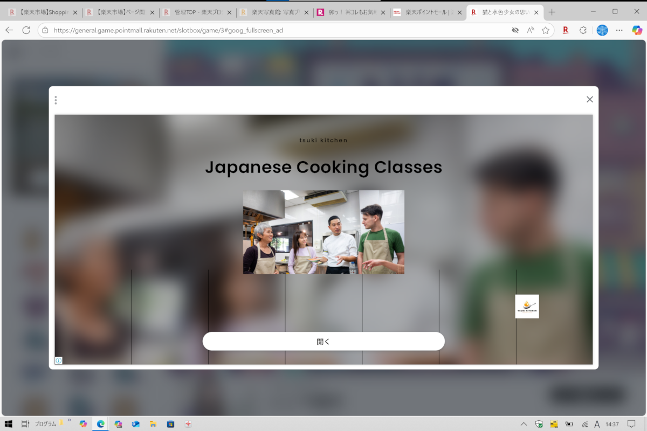Launch Copilot from the taskbar
This screenshot has height=431, width=647.
(x=83, y=424)
